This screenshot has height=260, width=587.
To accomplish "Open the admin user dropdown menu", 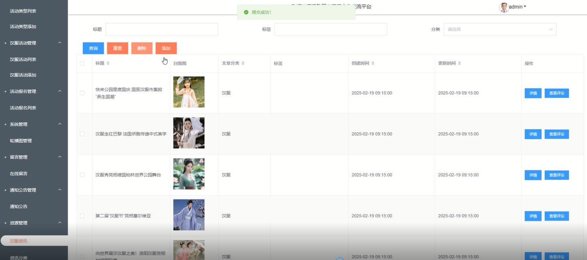I will pos(518,7).
